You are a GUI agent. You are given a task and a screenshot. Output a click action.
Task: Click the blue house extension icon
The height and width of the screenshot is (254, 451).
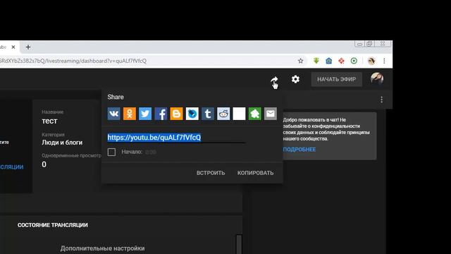click(329, 61)
